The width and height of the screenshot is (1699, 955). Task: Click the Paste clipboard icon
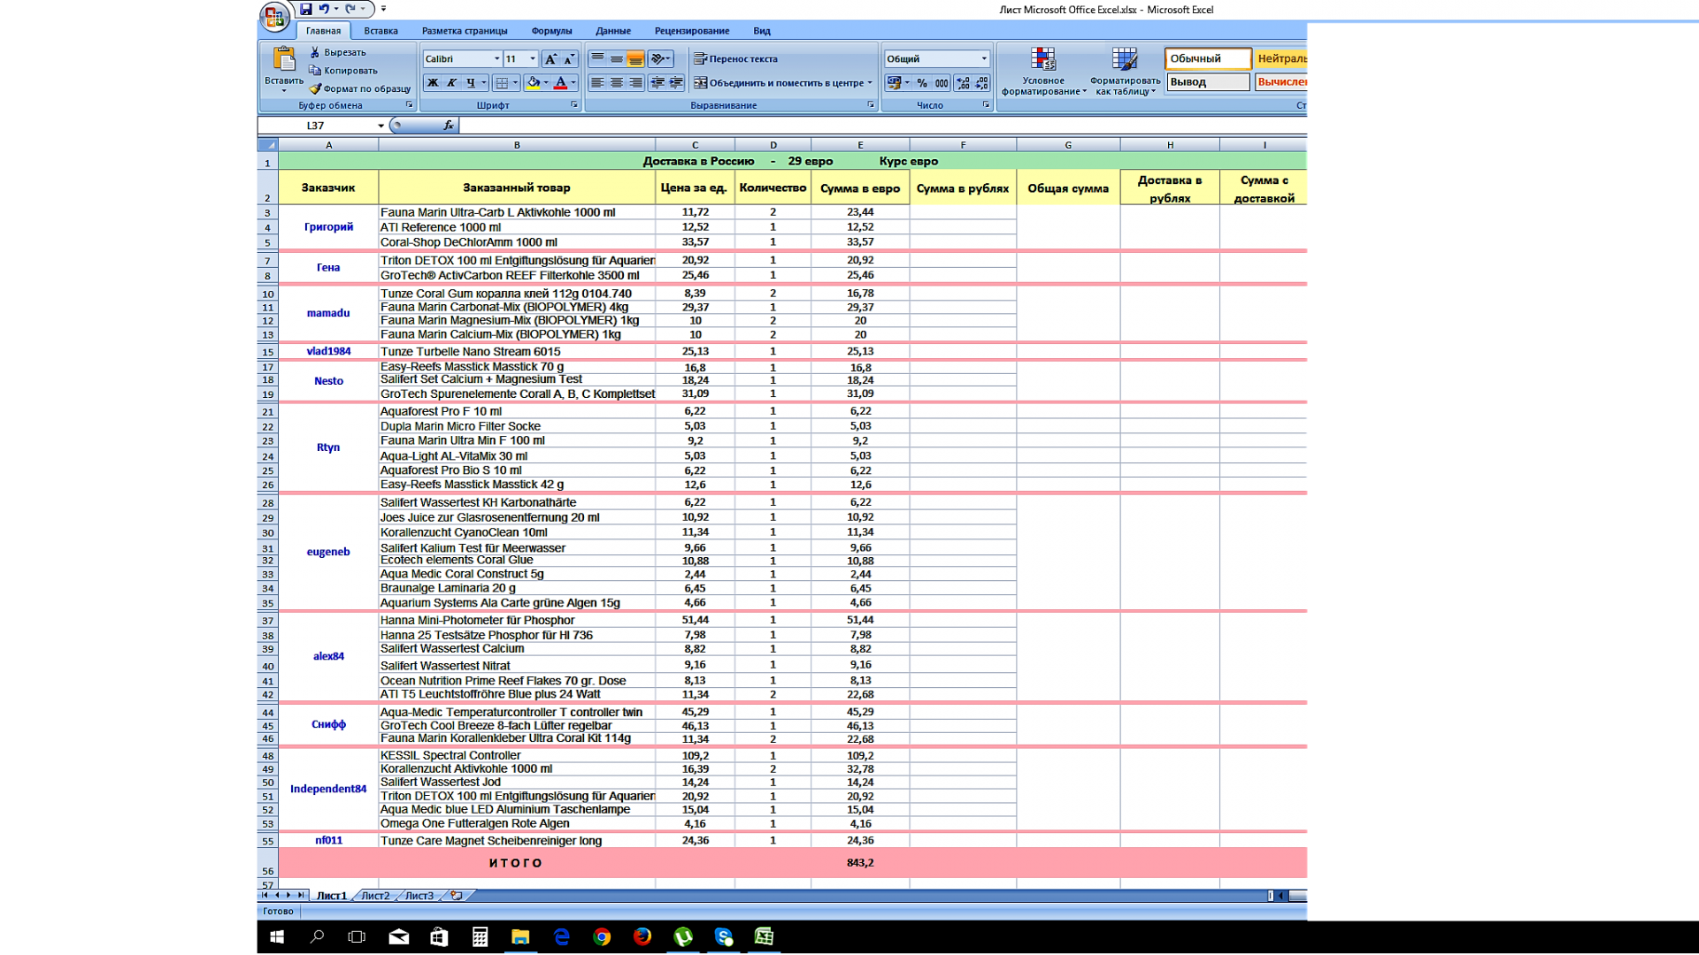pos(283,60)
